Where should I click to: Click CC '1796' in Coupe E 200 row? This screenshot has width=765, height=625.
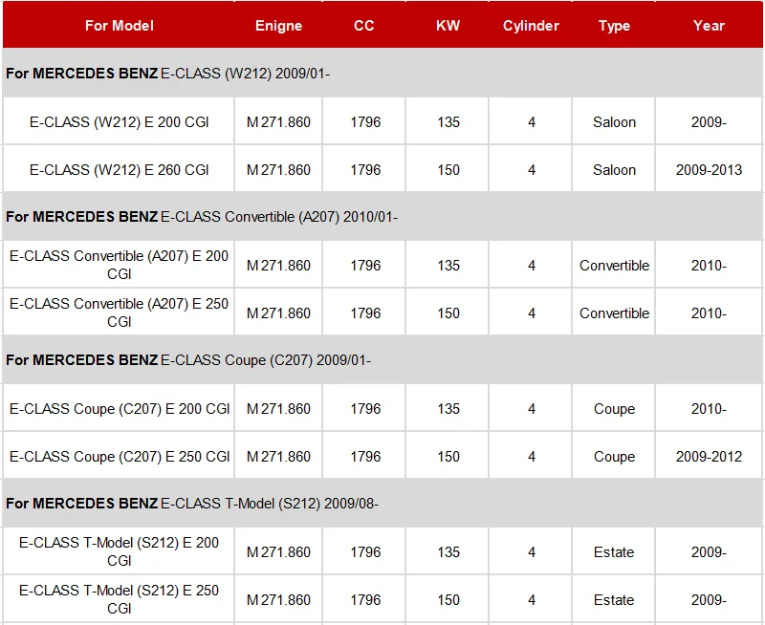pos(365,408)
